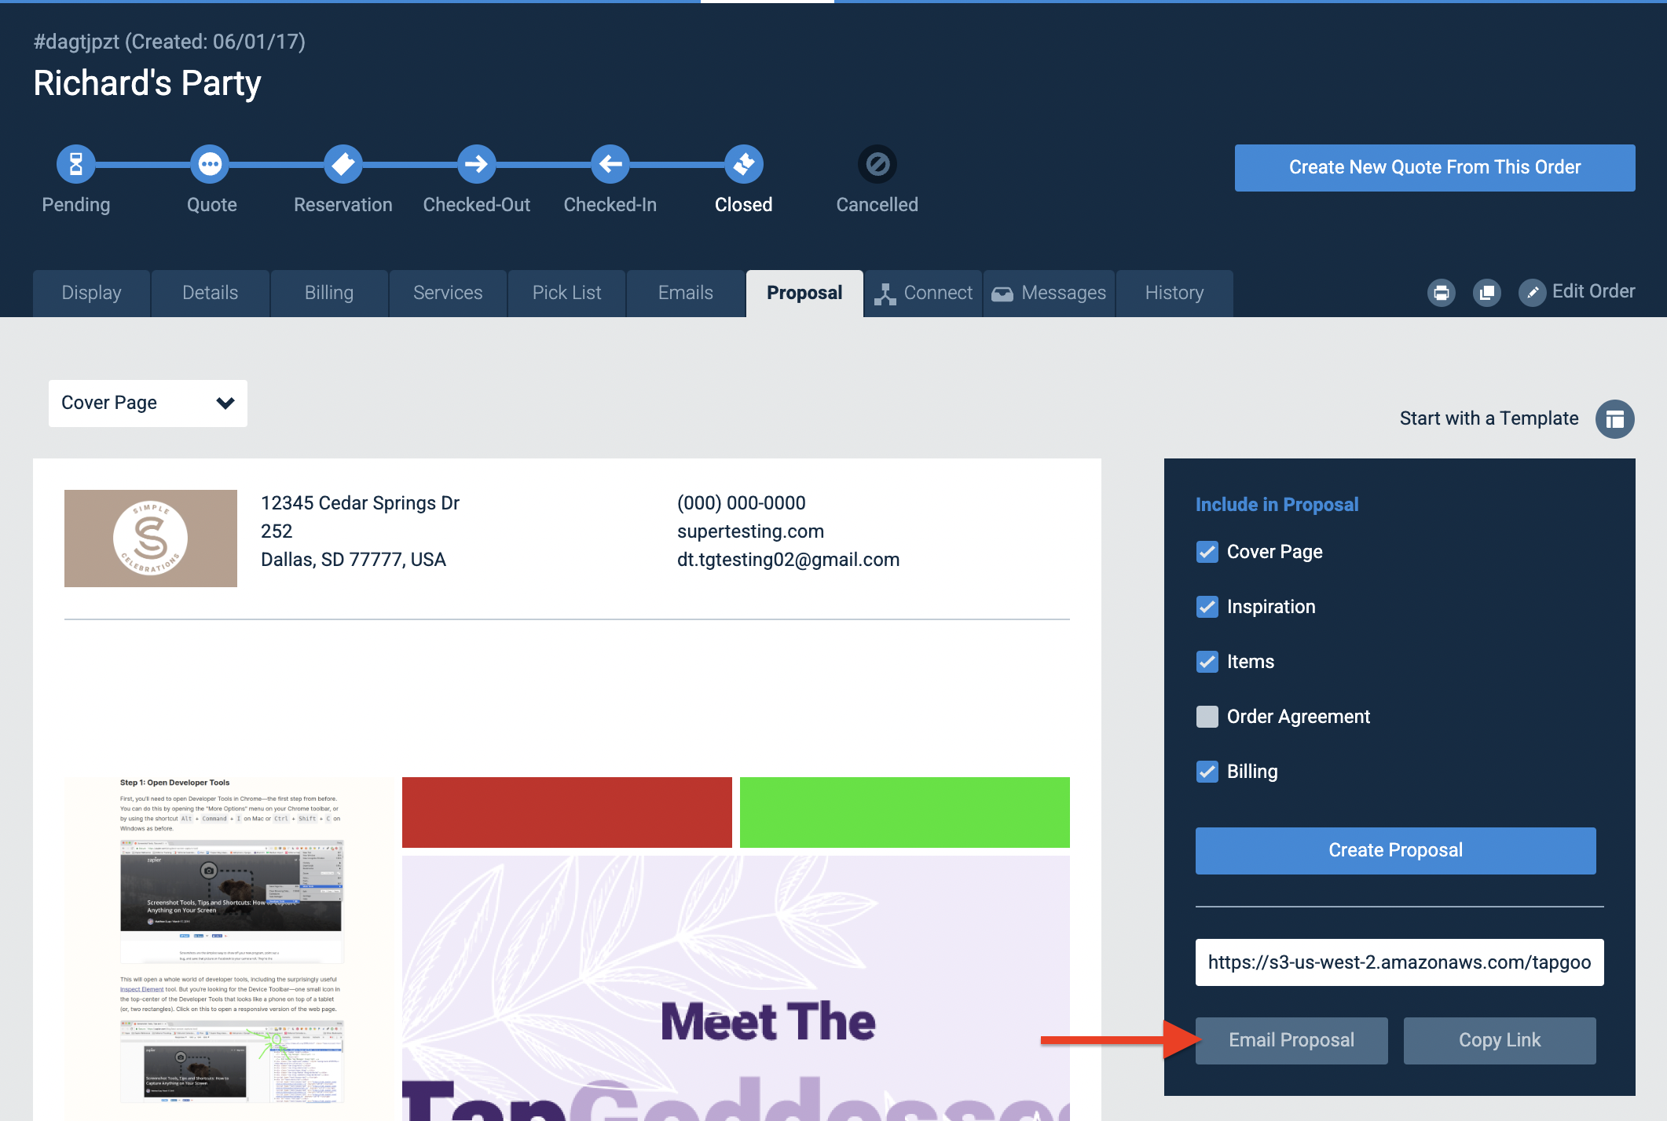Click the print order icon

pyautogui.click(x=1442, y=293)
